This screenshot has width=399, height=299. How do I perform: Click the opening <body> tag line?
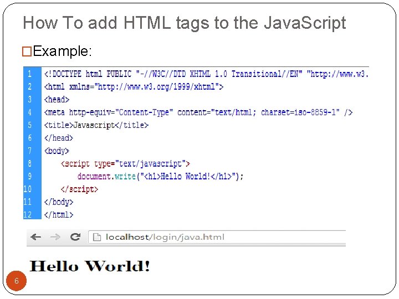57,151
